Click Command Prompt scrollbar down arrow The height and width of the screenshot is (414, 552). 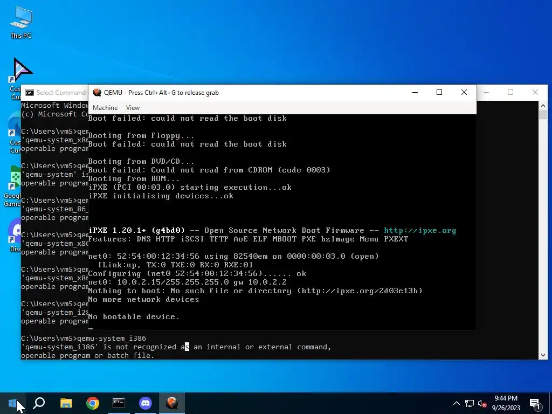coord(543,355)
